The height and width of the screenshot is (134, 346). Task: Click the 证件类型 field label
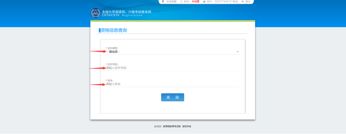click(113, 48)
